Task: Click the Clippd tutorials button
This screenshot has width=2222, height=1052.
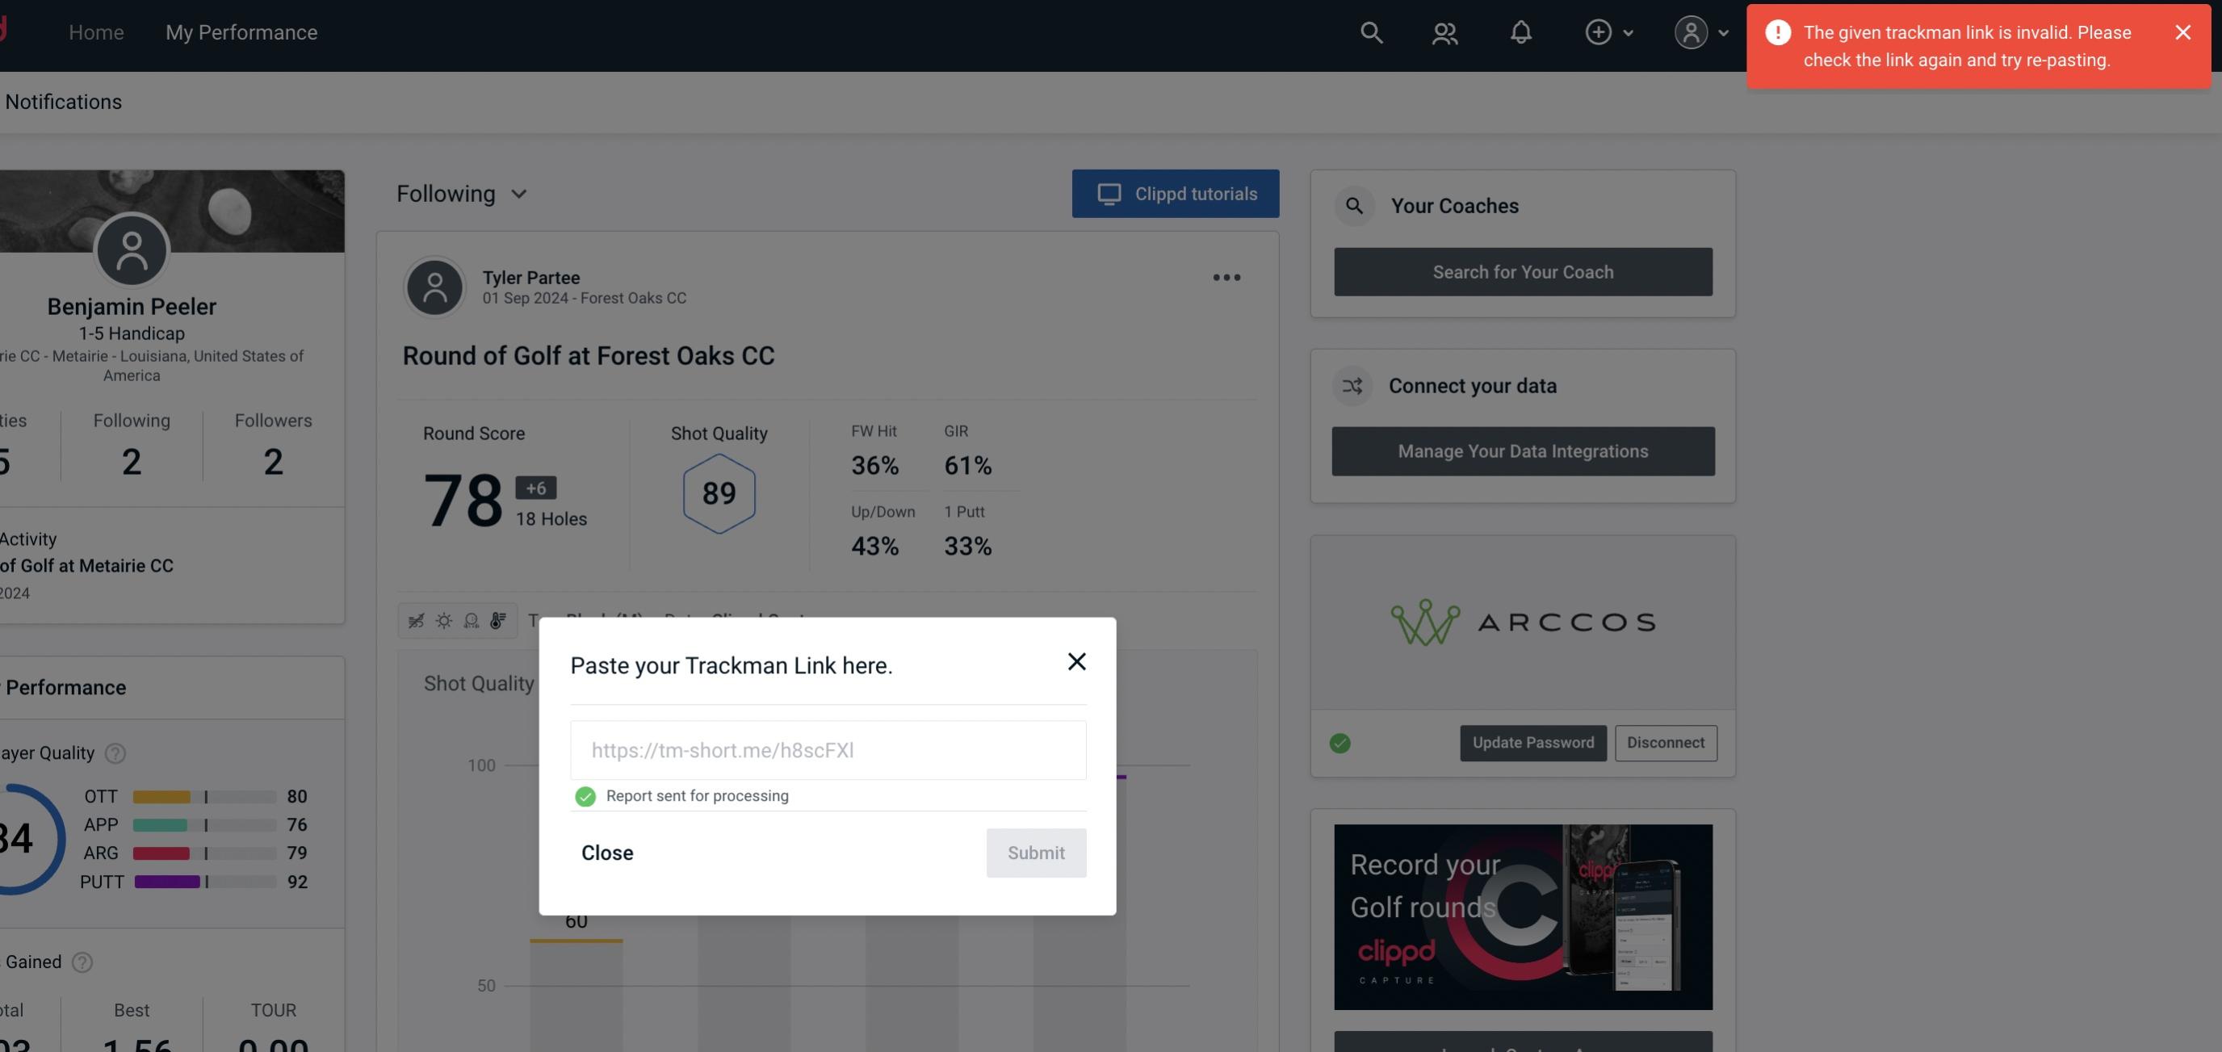Action: 1176,193
